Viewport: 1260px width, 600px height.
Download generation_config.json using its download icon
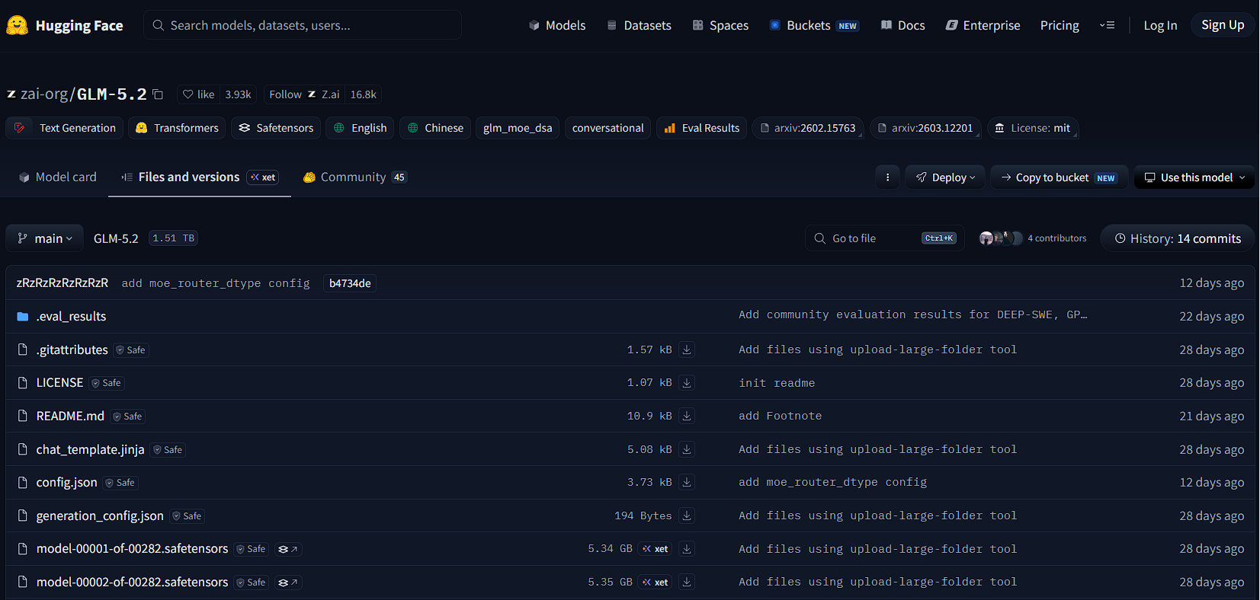click(687, 515)
